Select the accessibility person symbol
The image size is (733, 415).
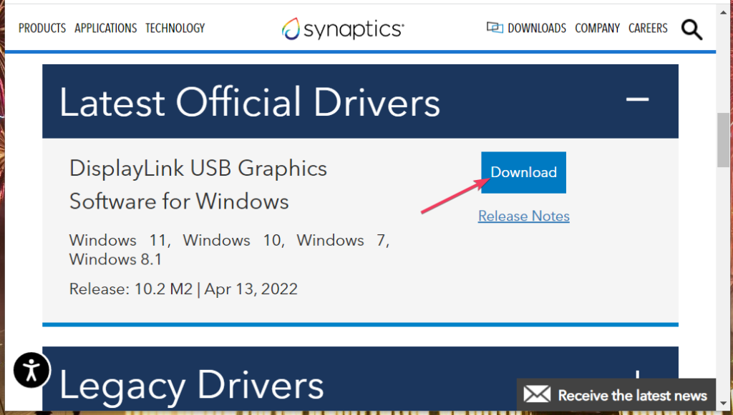pyautogui.click(x=31, y=370)
